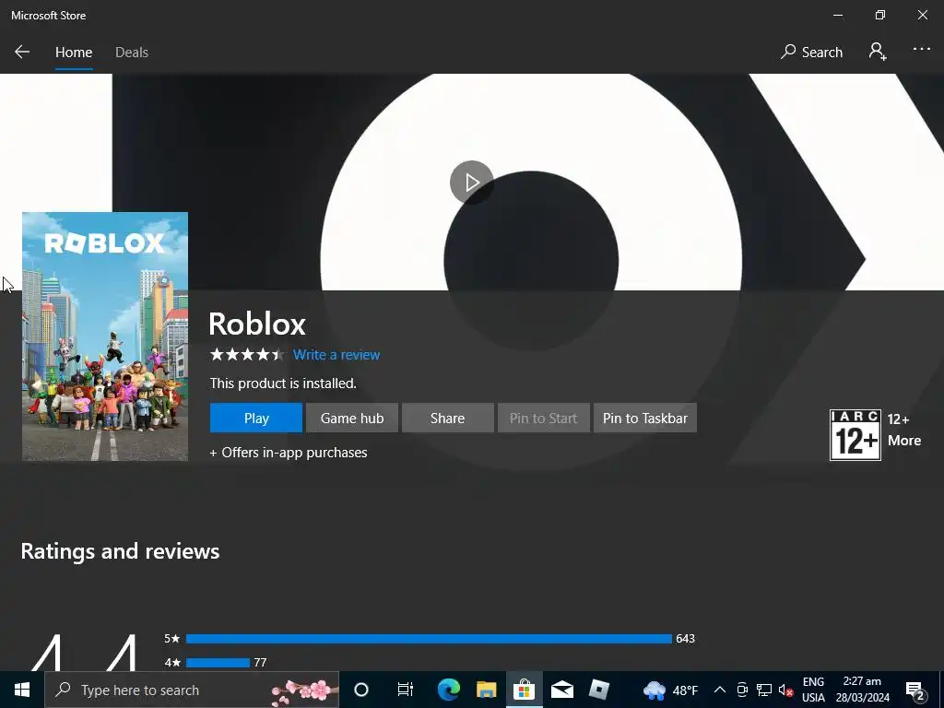The height and width of the screenshot is (708, 944).
Task: Click the 4-star rating bar
Action: point(218,662)
